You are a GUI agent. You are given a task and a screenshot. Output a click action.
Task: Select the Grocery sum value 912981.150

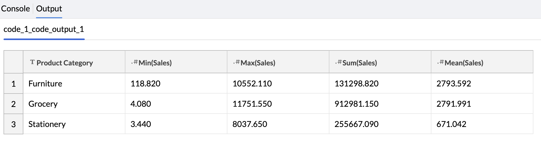point(356,104)
